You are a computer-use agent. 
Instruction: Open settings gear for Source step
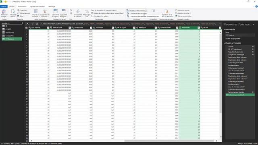tap(253, 47)
